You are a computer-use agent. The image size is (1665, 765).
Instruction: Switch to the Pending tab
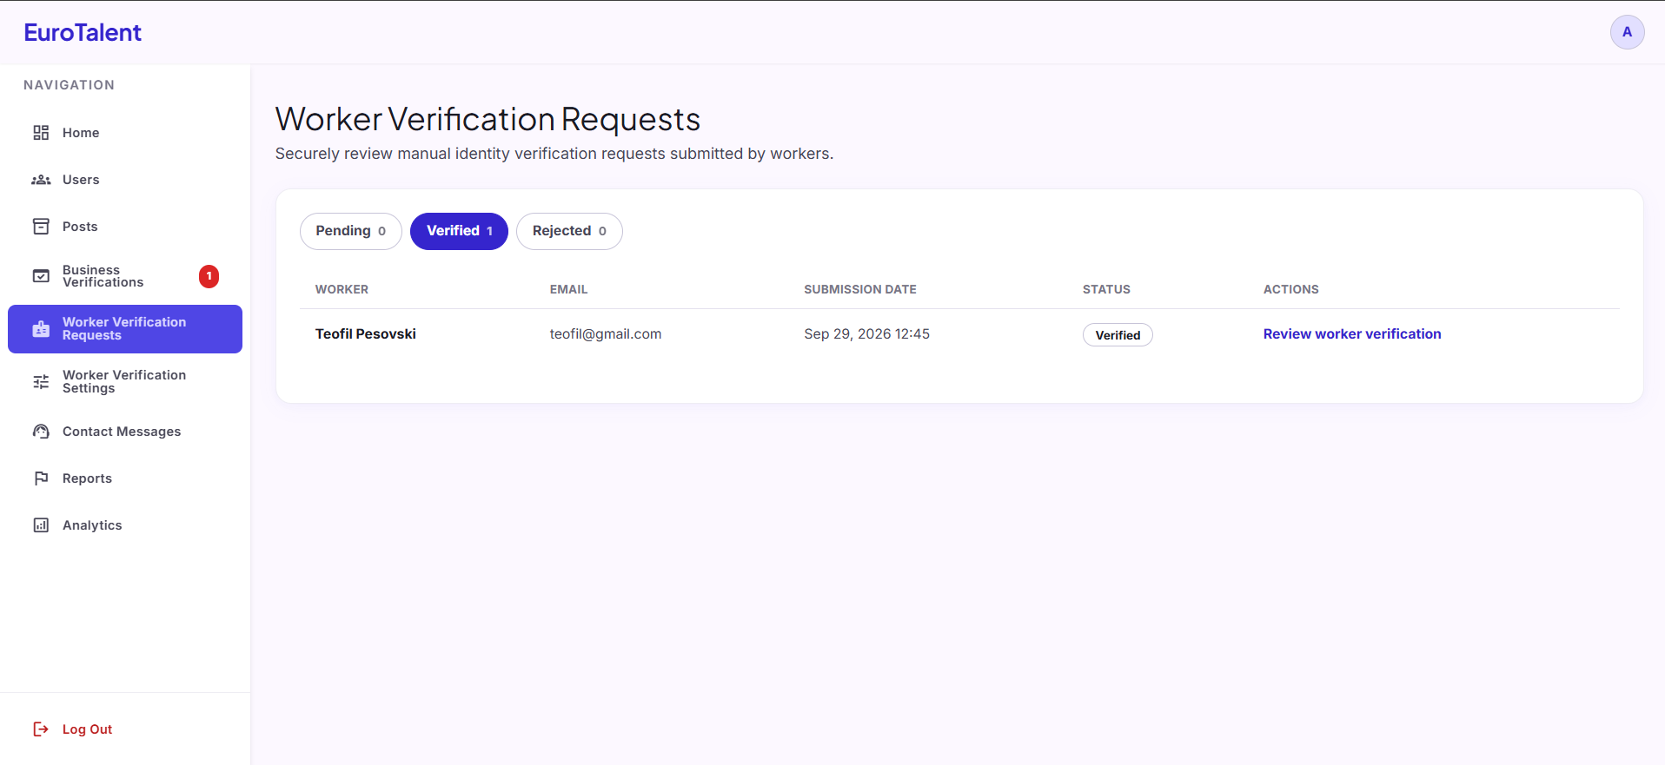click(x=350, y=231)
